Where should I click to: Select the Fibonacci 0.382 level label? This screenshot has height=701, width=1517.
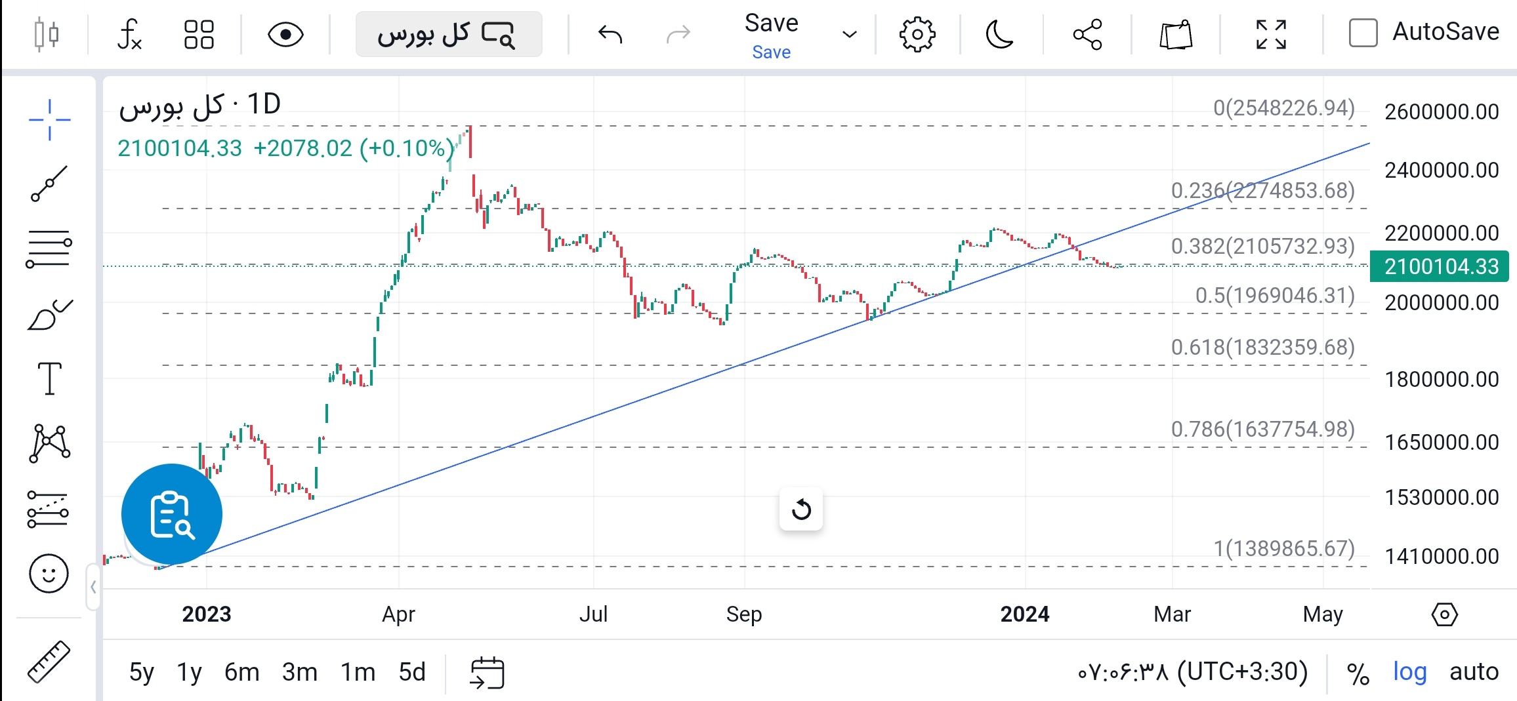[1262, 246]
